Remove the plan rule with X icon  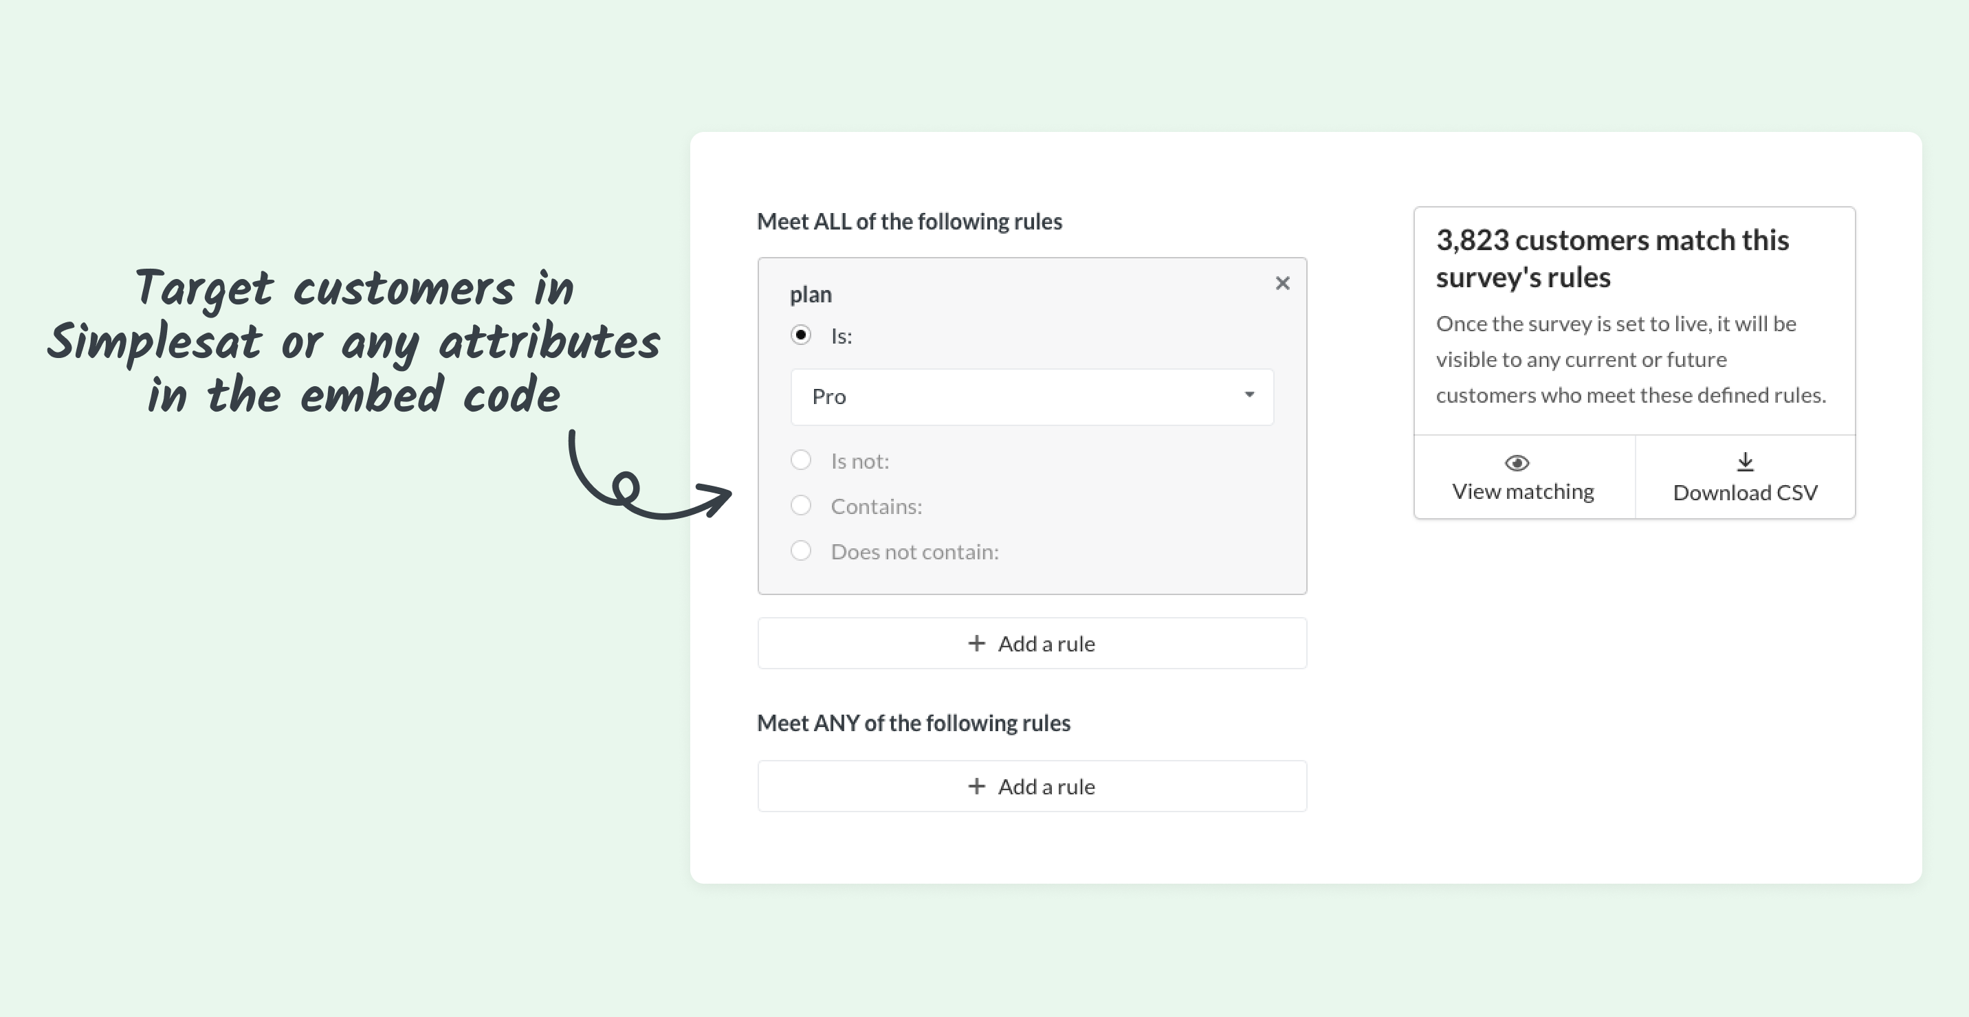point(1283,284)
